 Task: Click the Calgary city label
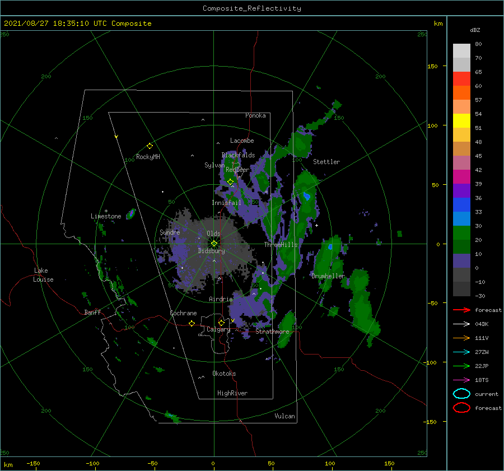point(218,329)
